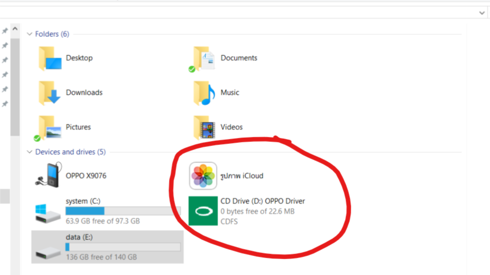
Task: Select the OPPO X9076 device icon
Action: 49,175
